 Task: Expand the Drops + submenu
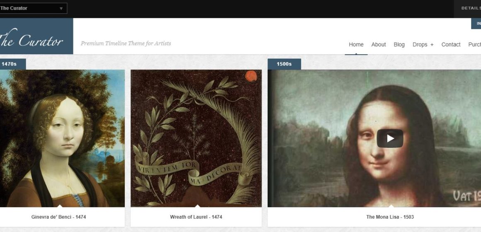click(x=423, y=44)
